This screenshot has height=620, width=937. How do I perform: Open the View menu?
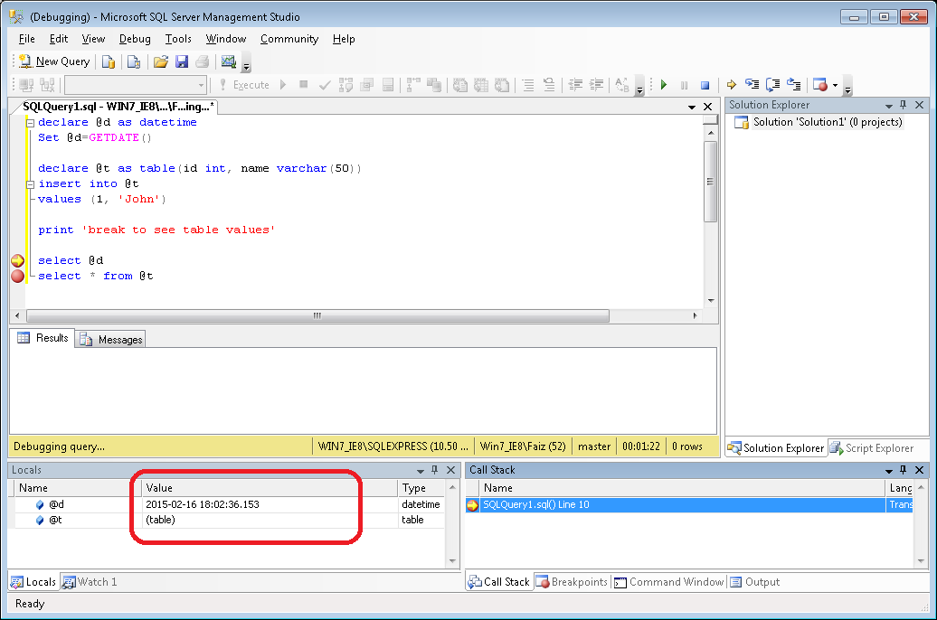point(93,39)
